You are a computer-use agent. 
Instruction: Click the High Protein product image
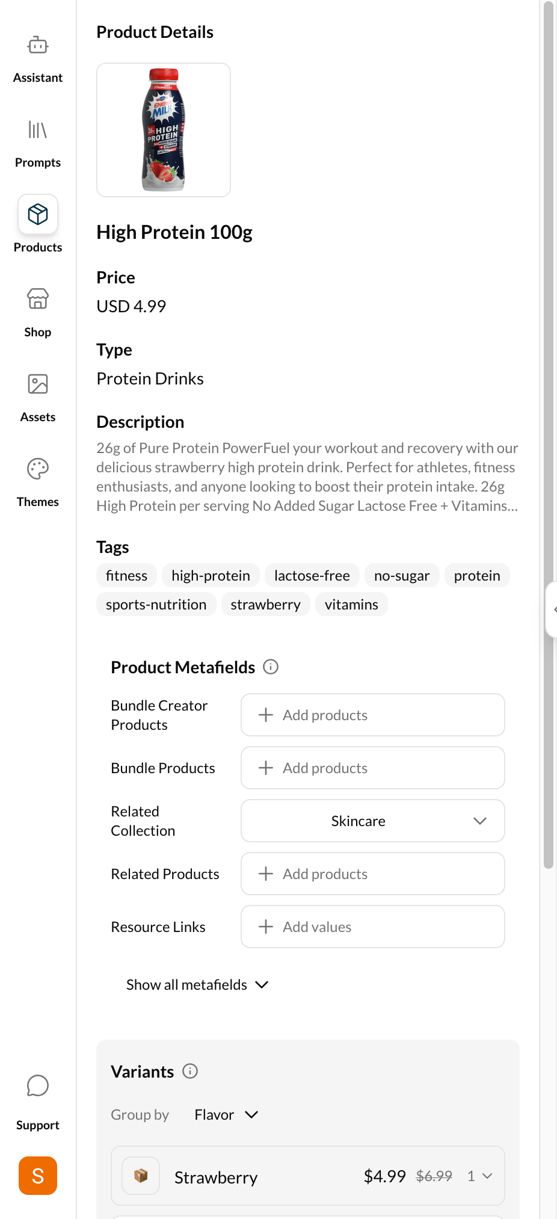click(x=163, y=130)
